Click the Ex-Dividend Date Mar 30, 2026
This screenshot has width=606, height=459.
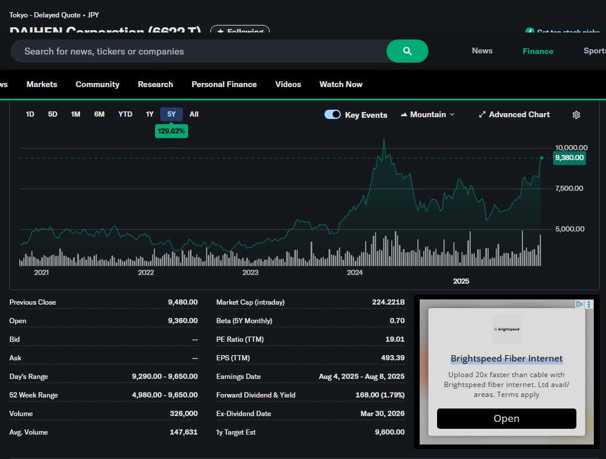click(383, 413)
